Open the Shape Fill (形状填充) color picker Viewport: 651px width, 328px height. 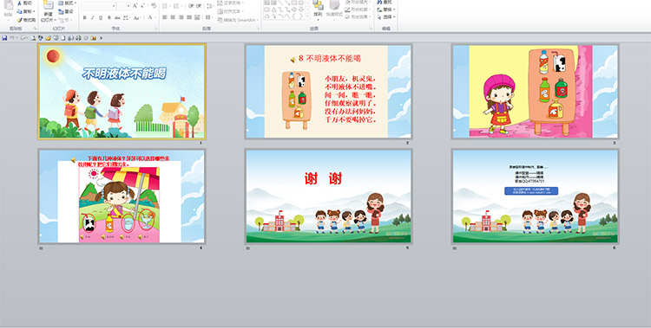(x=358, y=2)
